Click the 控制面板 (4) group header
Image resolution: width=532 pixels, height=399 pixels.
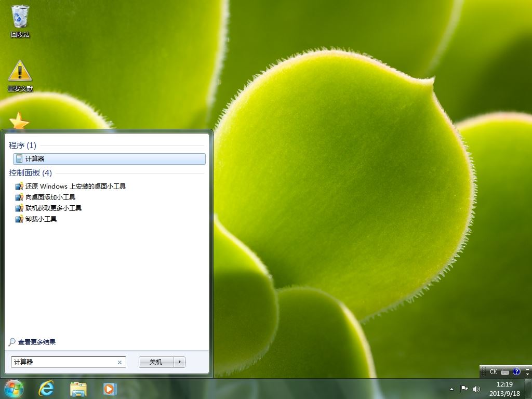30,173
